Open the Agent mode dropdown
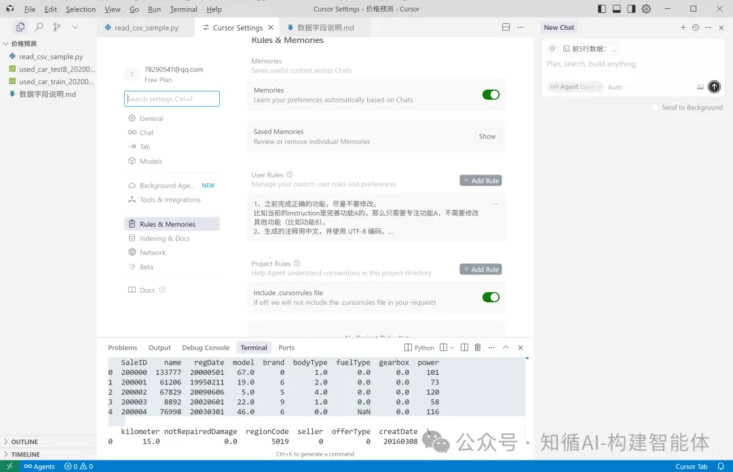The image size is (733, 472). [x=575, y=86]
